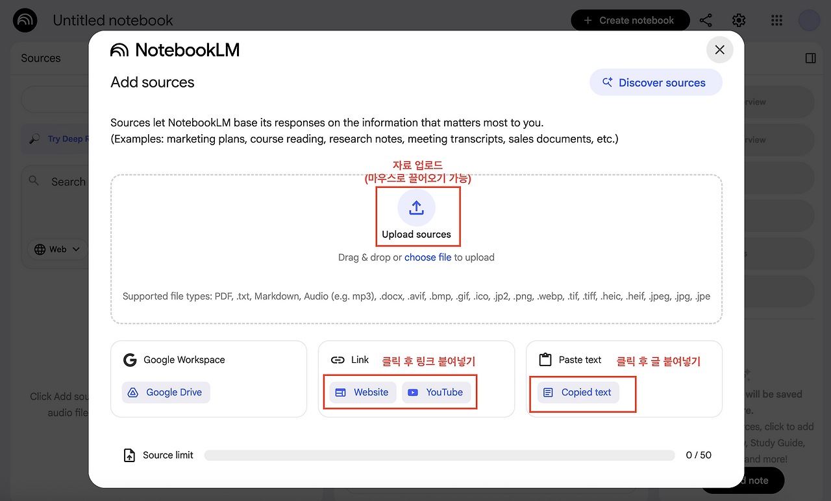
Task: Select the Google Drive source chip
Action: [x=166, y=392]
